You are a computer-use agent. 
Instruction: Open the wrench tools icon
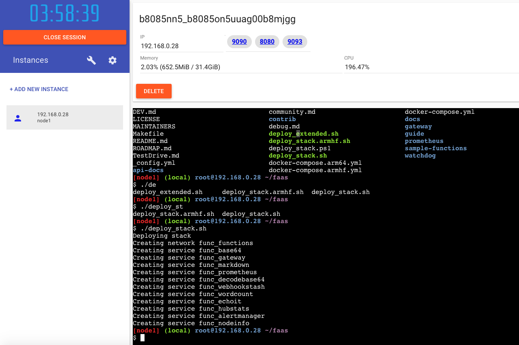[x=91, y=60]
